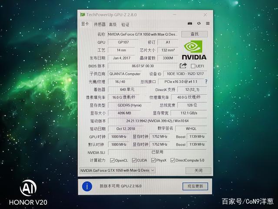Viewport: 278px width, 209px height.
Task: Click the 86.07.5F.00.30 BIOS version field
Action: tap(143, 66)
